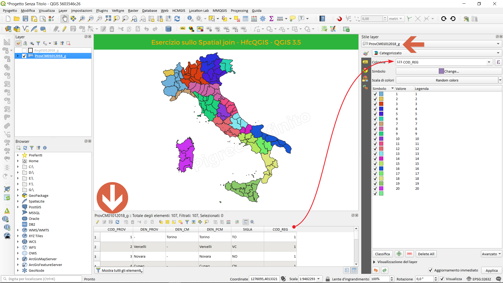The width and height of the screenshot is (503, 283).
Task: Click the Save Project floppy icon
Action: tap(25, 19)
